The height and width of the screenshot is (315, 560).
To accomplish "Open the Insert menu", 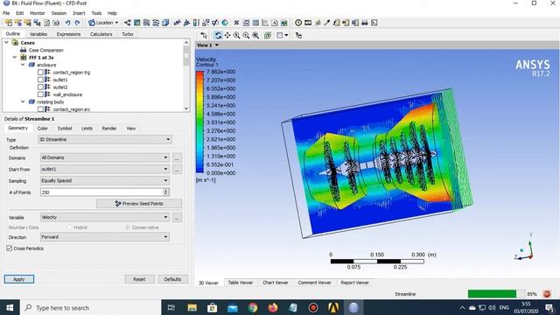I will coord(79,13).
